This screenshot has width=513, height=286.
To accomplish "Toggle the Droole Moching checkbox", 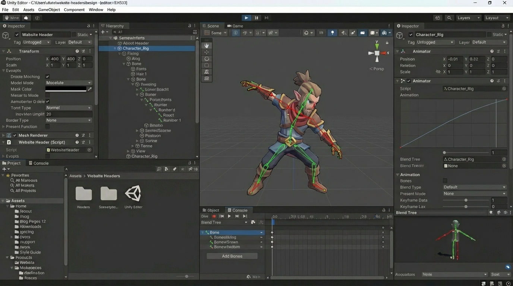I will (x=47, y=77).
